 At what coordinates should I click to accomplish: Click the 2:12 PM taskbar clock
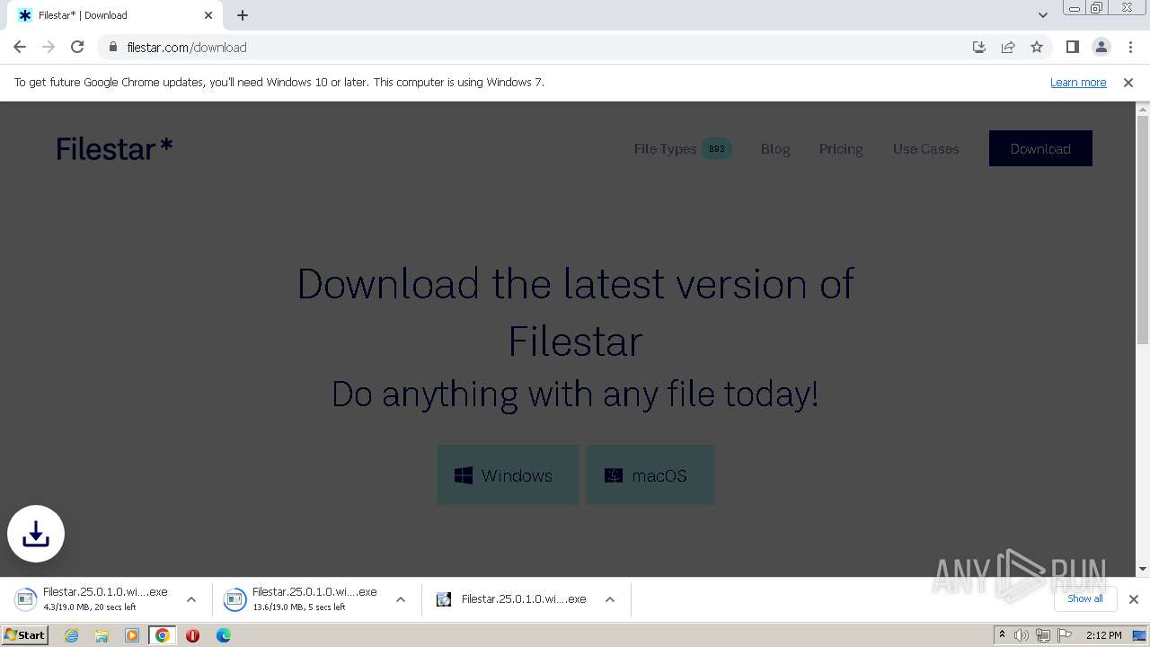[1103, 635]
